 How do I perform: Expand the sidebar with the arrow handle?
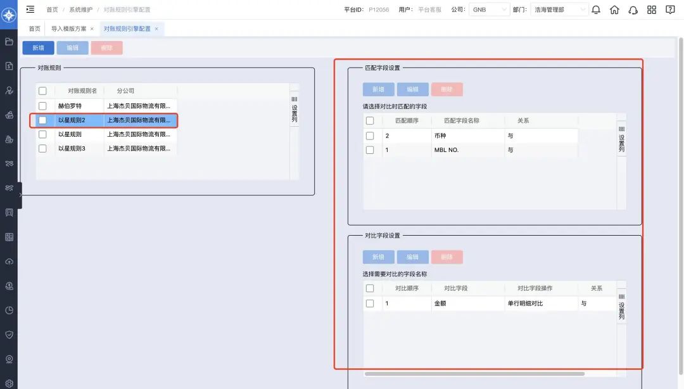point(20,196)
